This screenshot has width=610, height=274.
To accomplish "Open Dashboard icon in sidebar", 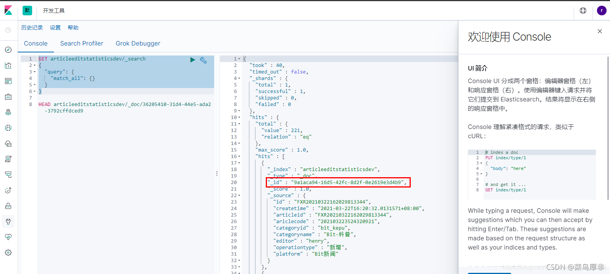I will [8, 81].
